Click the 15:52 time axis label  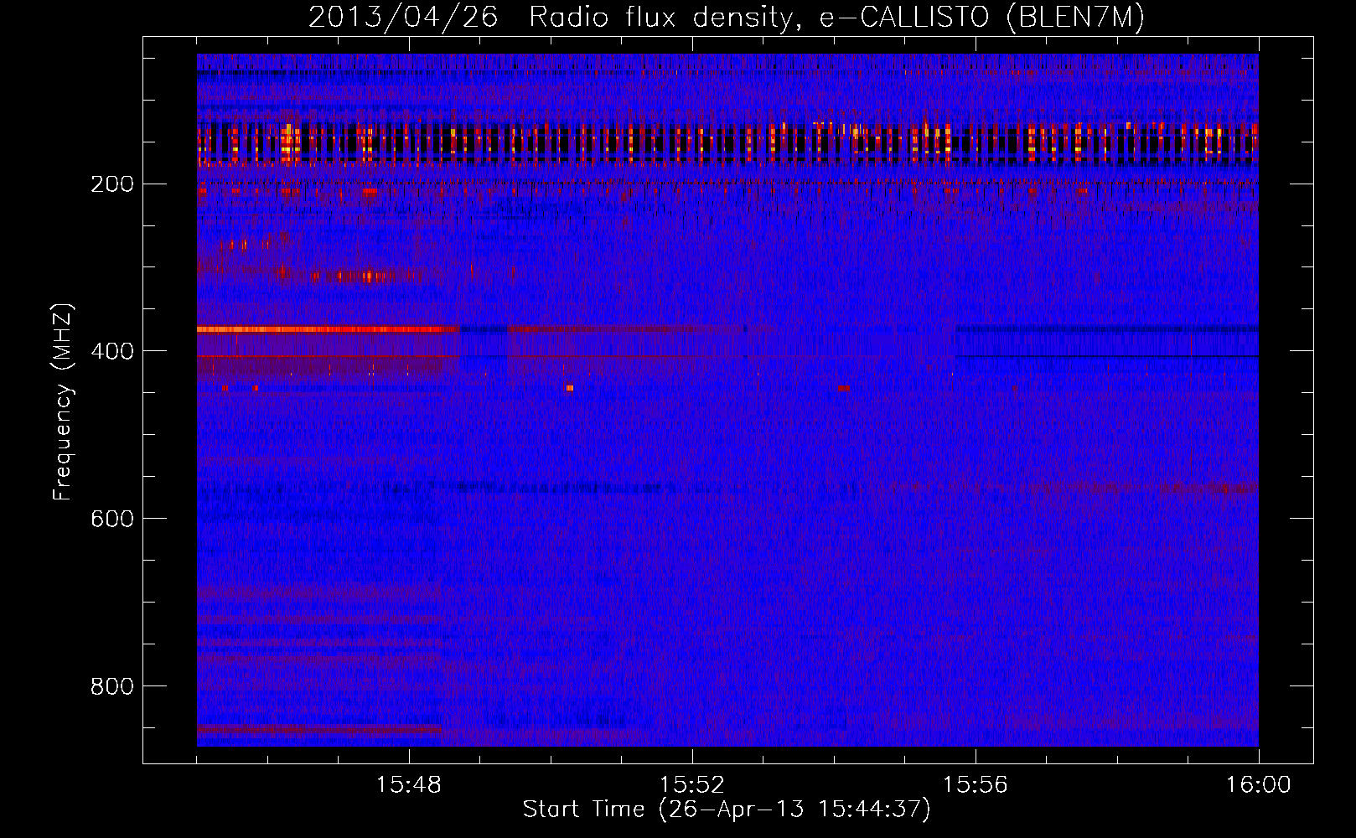[692, 784]
